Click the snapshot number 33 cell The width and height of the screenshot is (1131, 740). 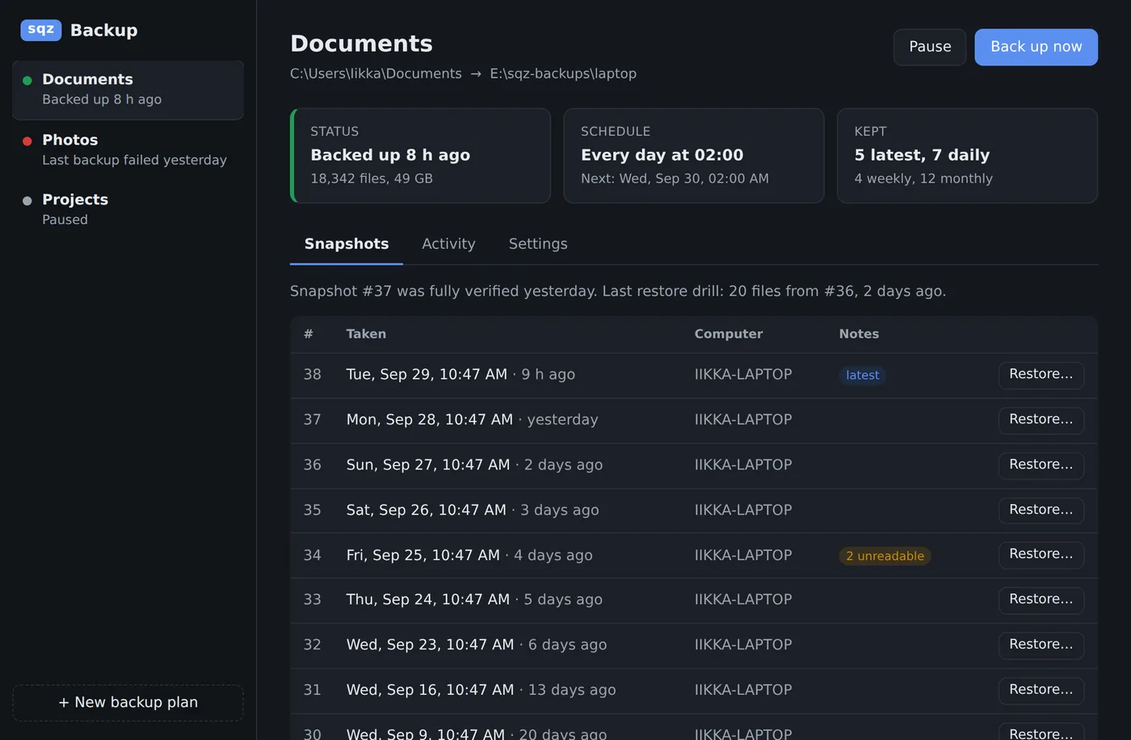click(313, 600)
